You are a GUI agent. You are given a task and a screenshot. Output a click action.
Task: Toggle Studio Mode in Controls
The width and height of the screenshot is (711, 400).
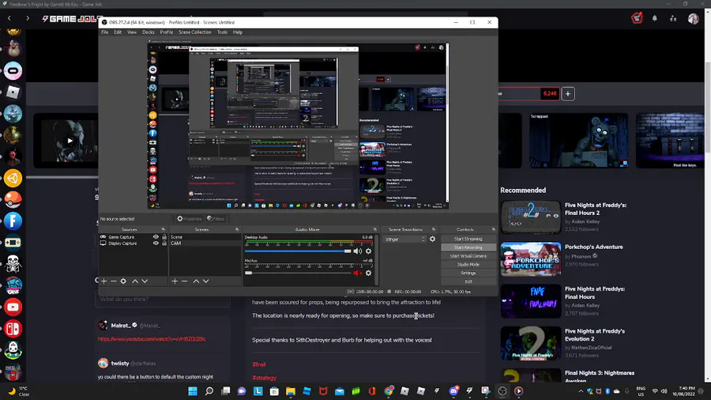(x=468, y=264)
